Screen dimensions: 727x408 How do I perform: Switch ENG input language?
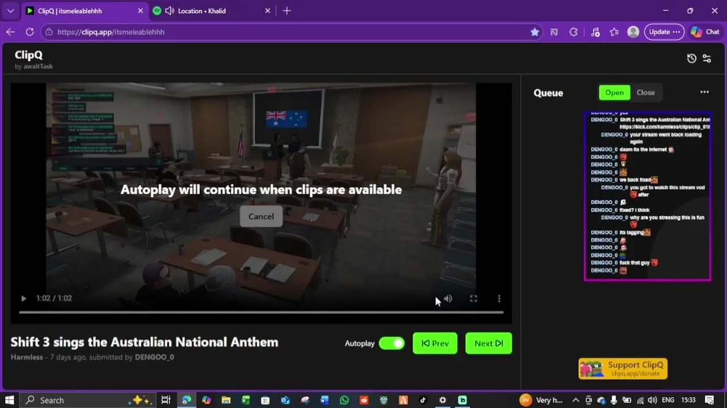(x=669, y=400)
